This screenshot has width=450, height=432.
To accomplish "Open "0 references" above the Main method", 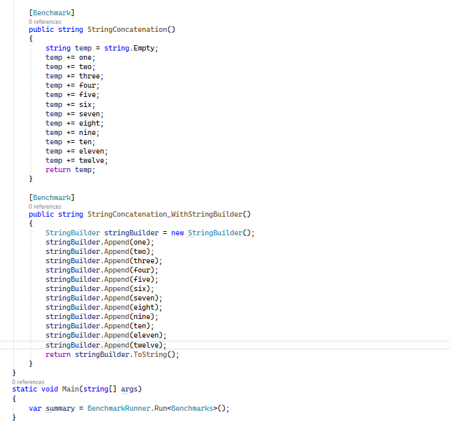I will pos(28,382).
